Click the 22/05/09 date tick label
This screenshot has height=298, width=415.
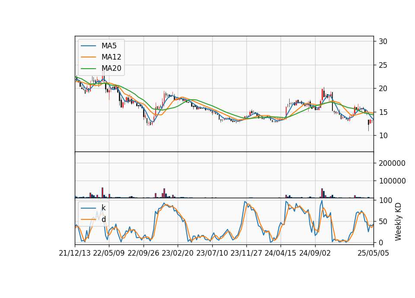coord(109,253)
